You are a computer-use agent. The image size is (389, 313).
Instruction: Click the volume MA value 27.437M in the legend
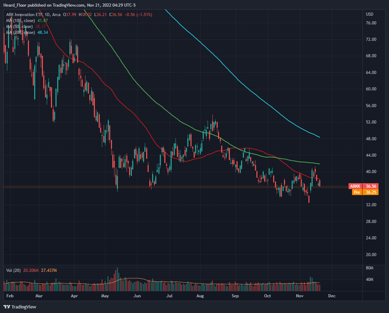pyautogui.click(x=49, y=270)
